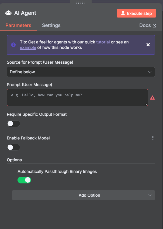Run the node with Execute step
The width and height of the screenshot is (163, 229).
pyautogui.click(x=136, y=13)
